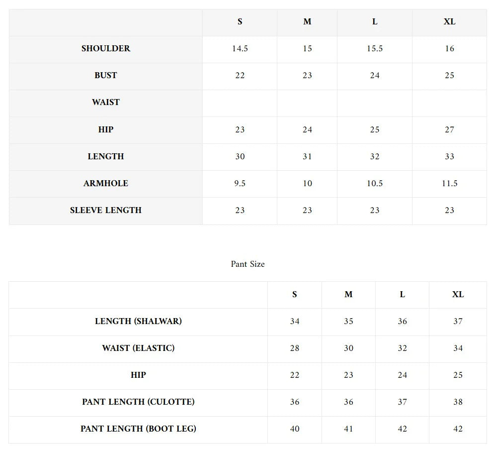Click boot leg length 40 for S
495x450 pixels.
pos(295,429)
